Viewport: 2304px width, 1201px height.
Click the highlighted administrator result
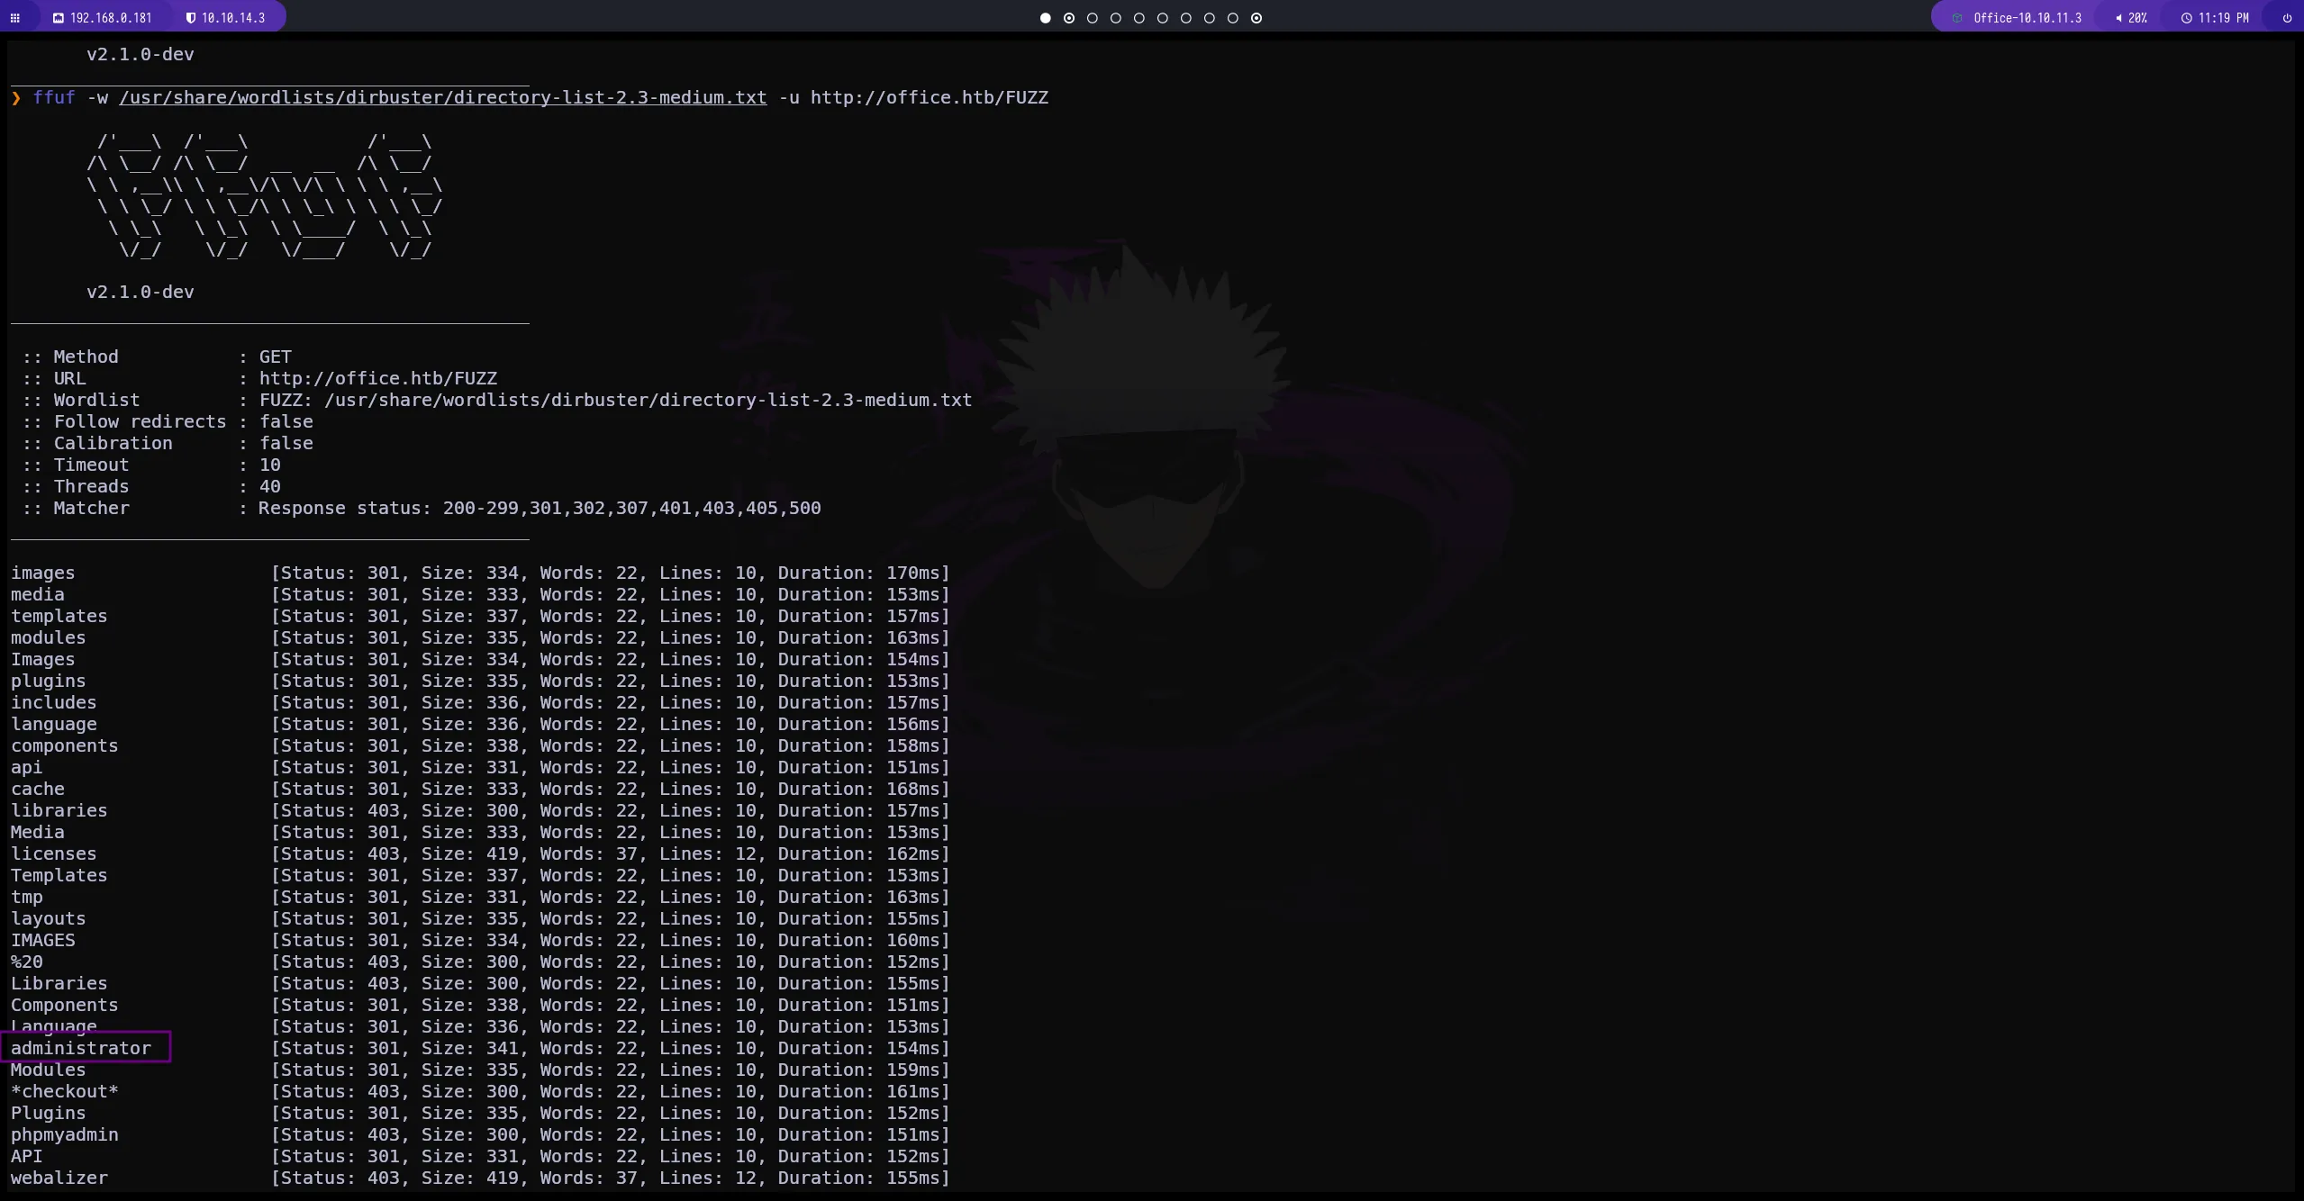(x=81, y=1048)
